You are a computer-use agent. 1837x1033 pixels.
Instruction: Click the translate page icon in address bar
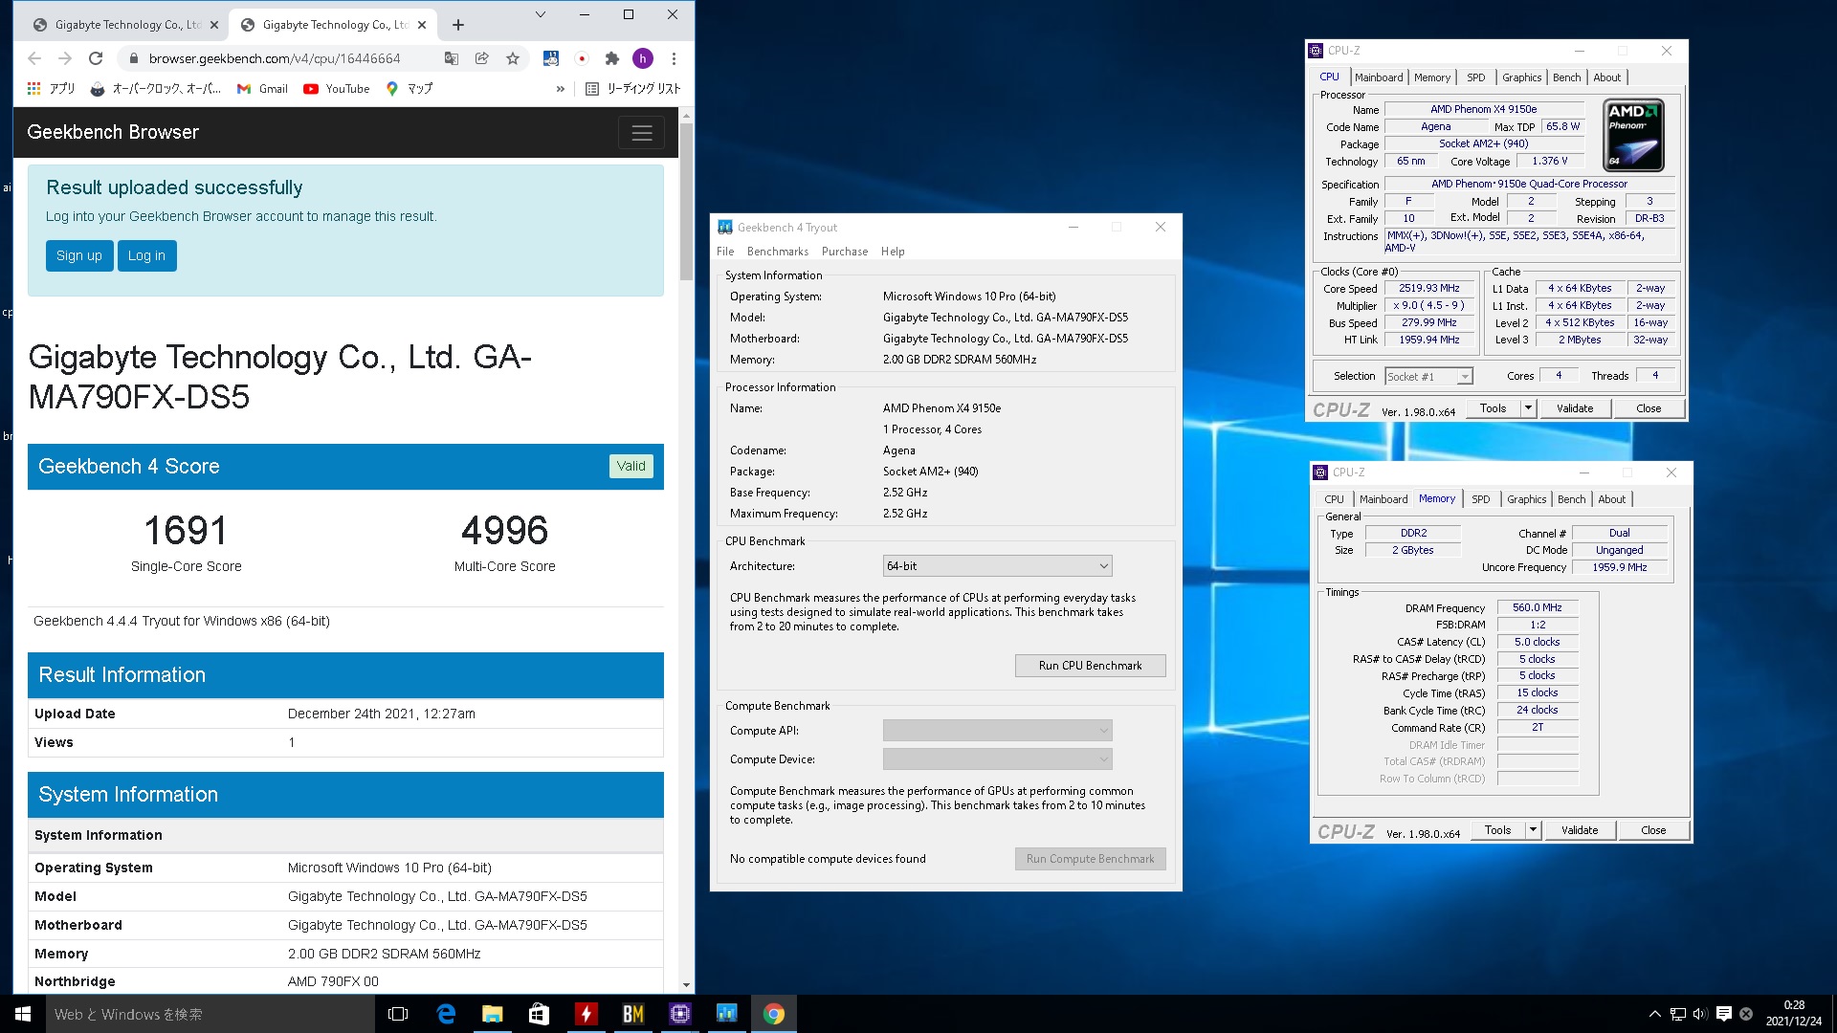pyautogui.click(x=452, y=58)
